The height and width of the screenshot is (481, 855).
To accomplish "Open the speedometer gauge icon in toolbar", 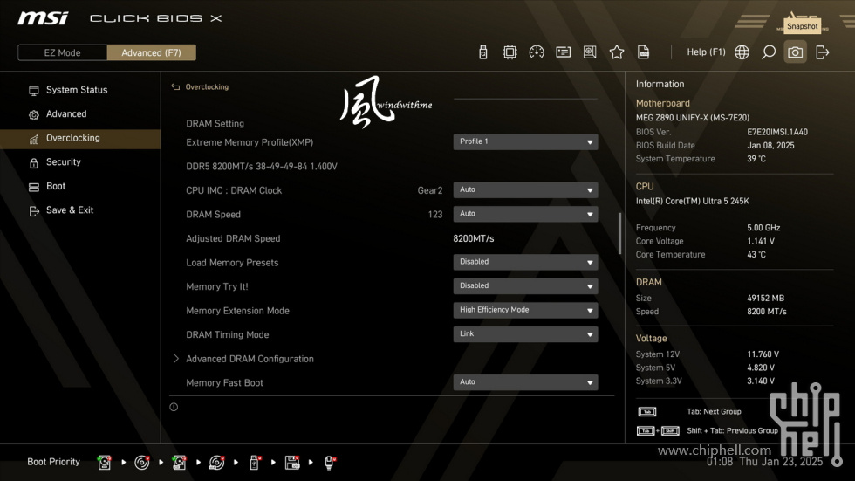I will point(537,52).
